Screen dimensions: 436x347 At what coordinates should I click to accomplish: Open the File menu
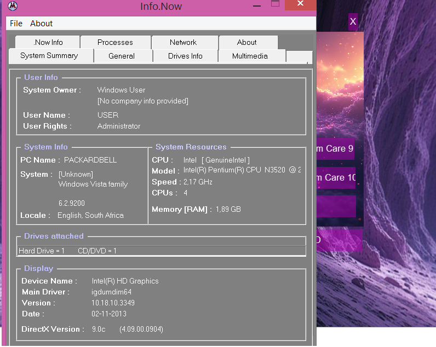[16, 24]
